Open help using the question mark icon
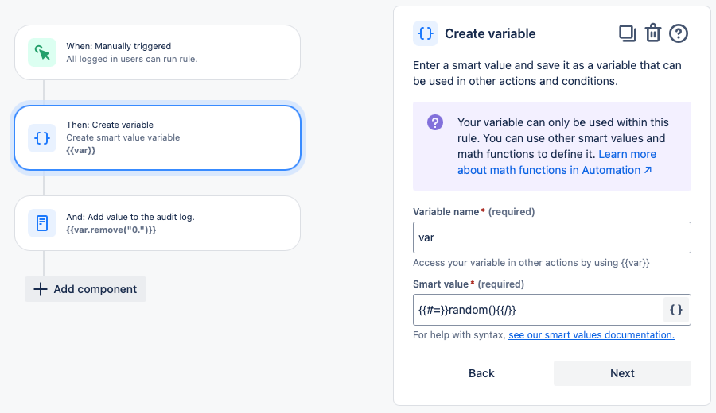 (x=679, y=33)
